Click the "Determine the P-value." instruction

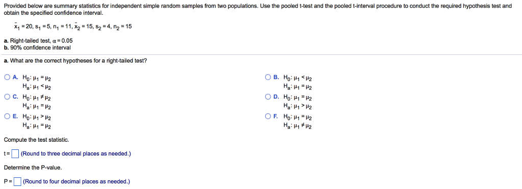tap(33, 168)
